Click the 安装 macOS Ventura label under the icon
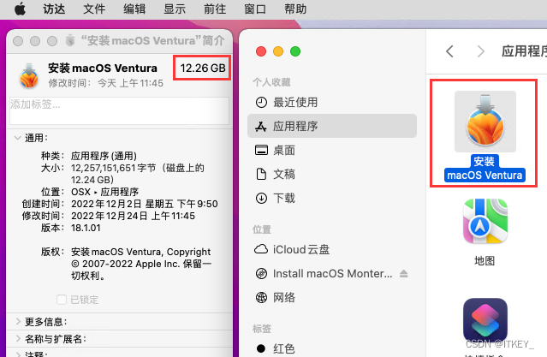This screenshot has height=357, width=547. [x=485, y=168]
